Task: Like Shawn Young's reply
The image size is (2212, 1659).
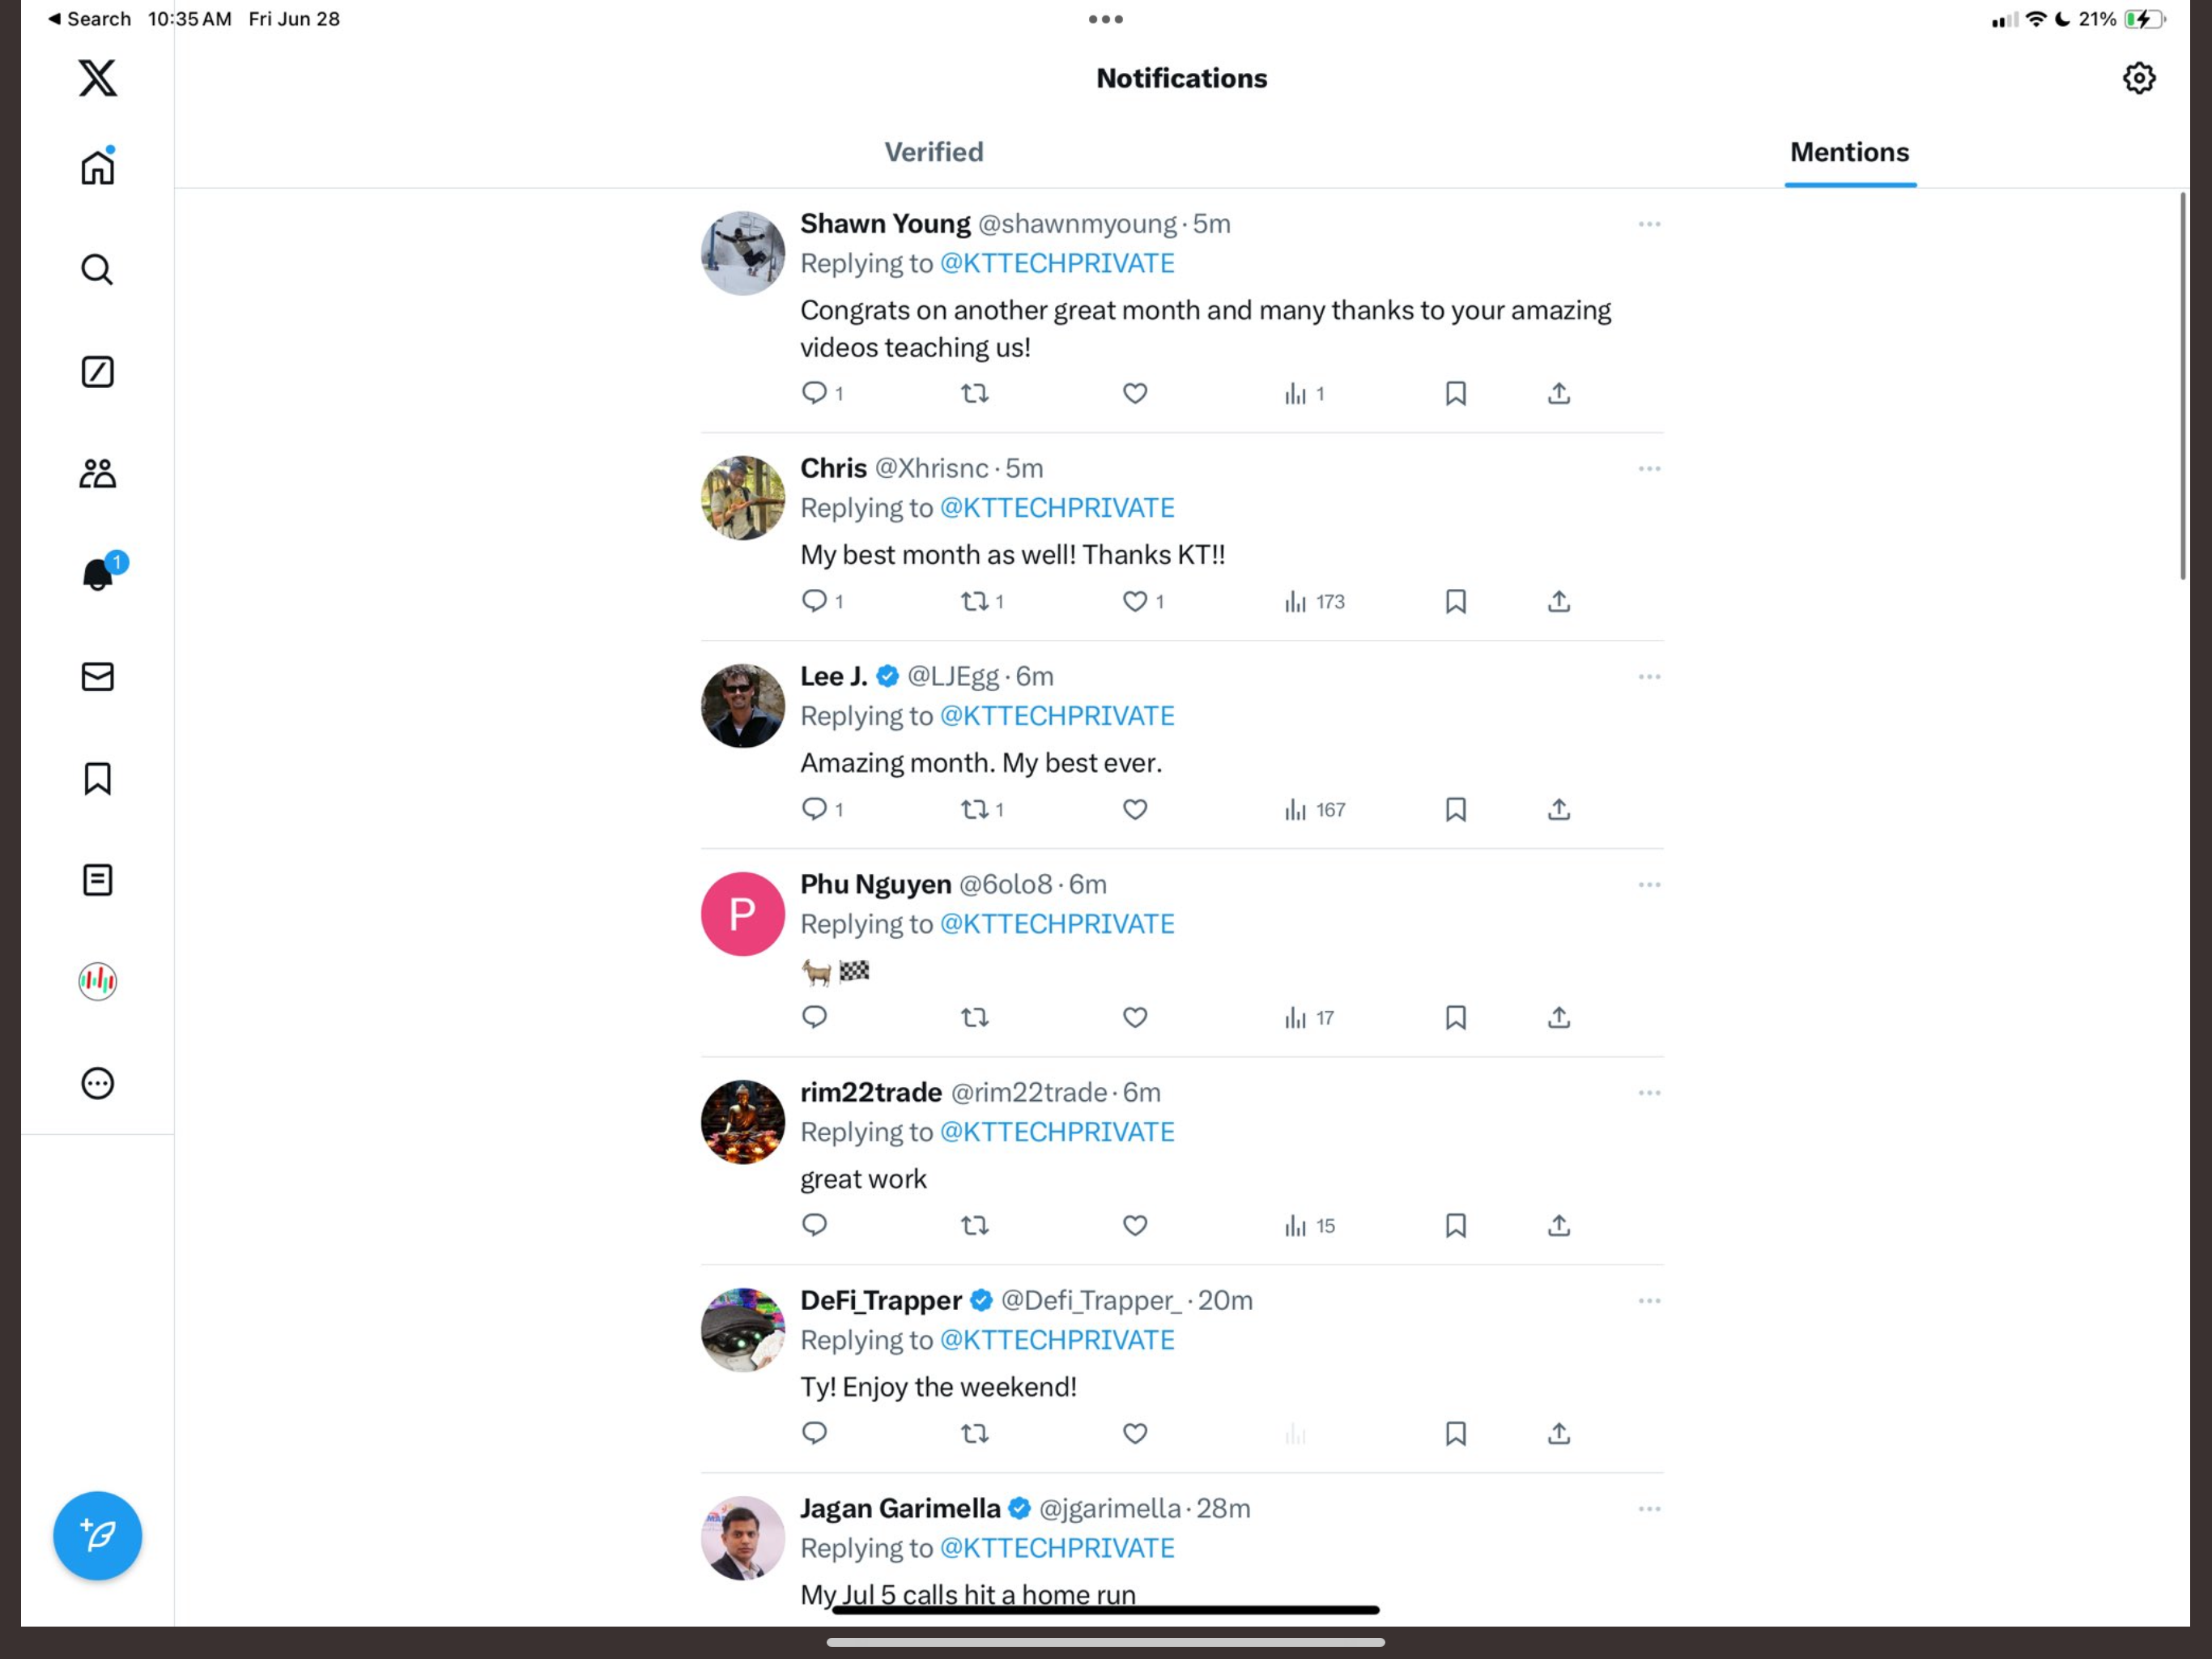Action: click(1134, 393)
